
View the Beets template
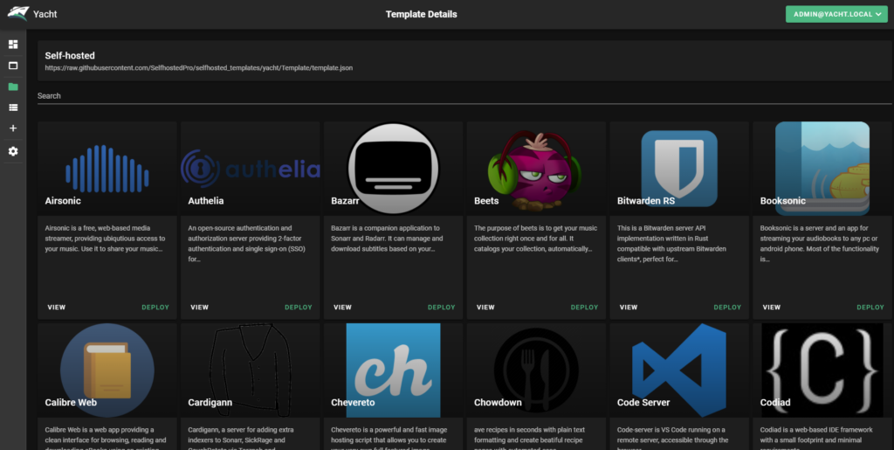(485, 307)
